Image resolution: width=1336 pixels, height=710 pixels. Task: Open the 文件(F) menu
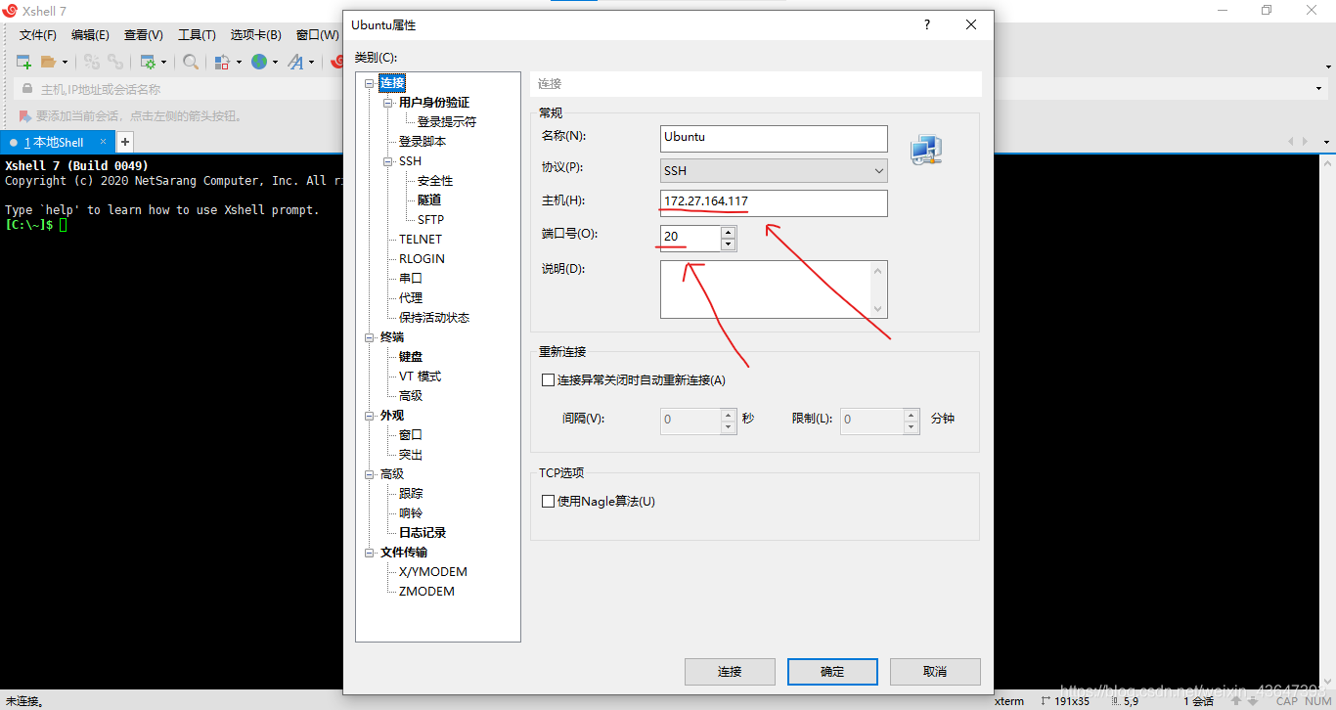pyautogui.click(x=38, y=35)
